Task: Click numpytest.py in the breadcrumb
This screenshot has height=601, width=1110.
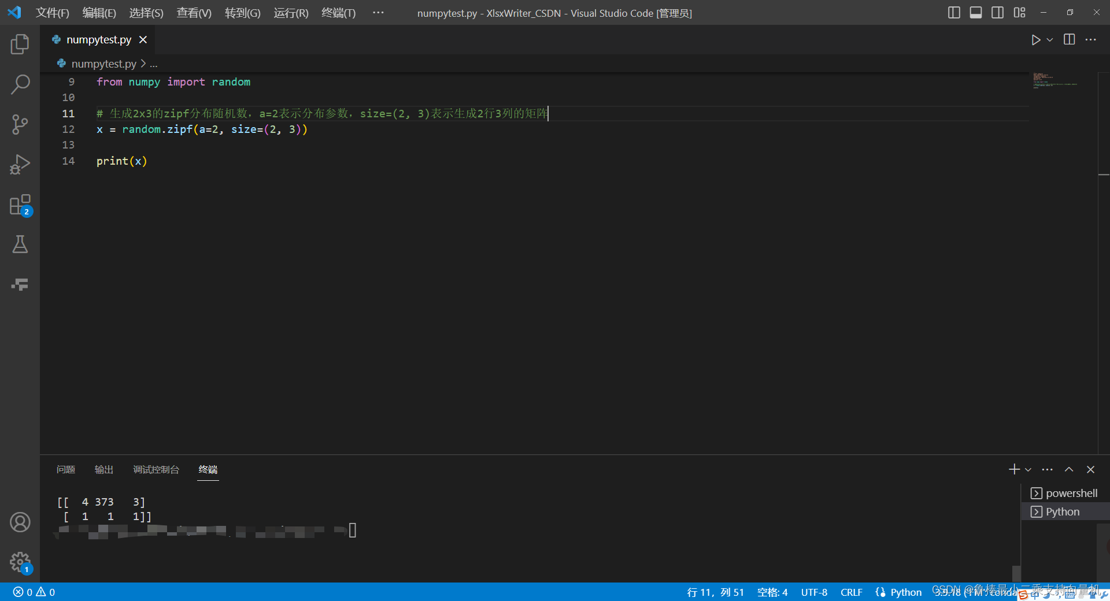Action: point(103,64)
